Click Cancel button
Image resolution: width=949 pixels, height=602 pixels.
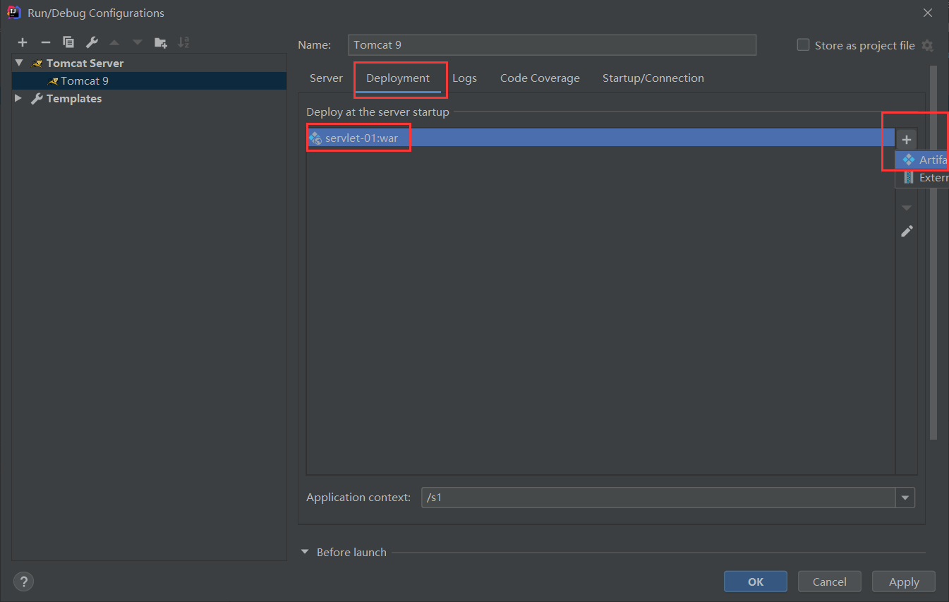point(830,582)
